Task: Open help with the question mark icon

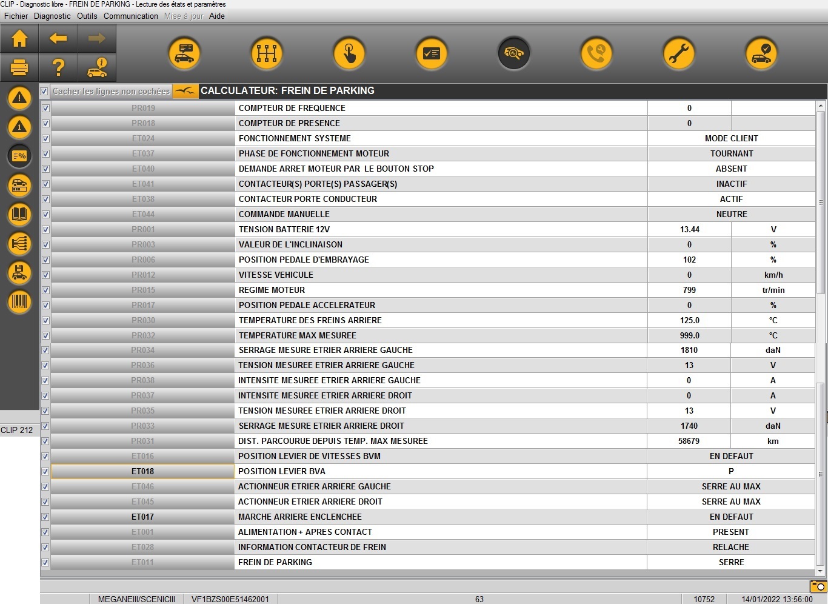Action: 58,67
